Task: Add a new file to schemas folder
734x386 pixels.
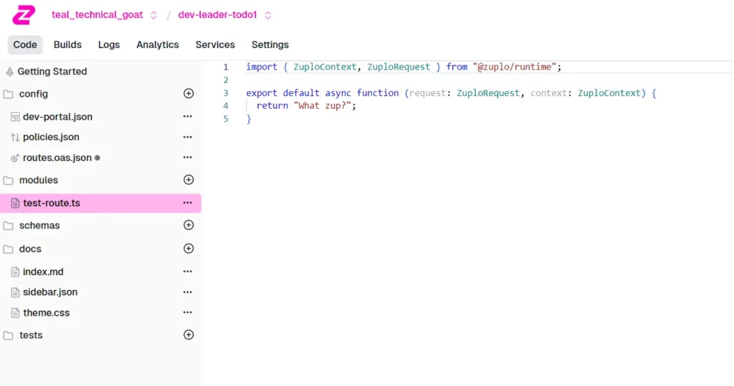Action: point(189,225)
